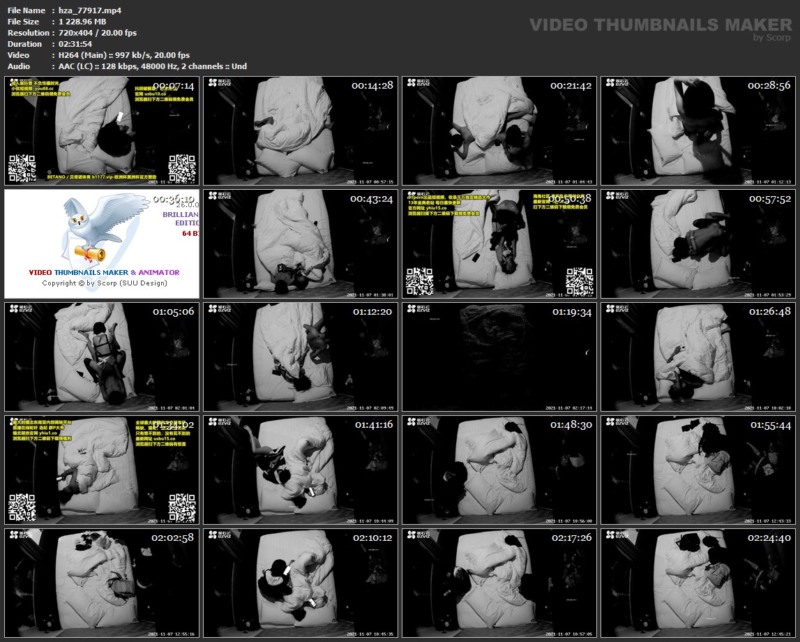This screenshot has width=800, height=642.
Task: Click the 'Copyright © by Scorp (SUU Design)' text
Action: (x=105, y=283)
